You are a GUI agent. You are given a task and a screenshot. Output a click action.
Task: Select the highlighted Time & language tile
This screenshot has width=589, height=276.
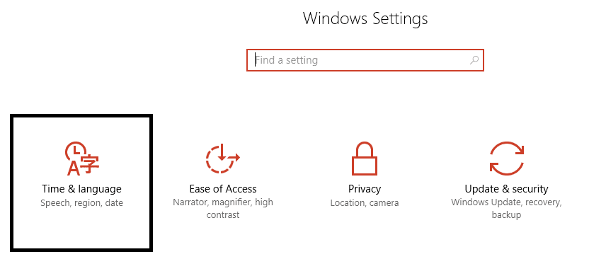click(x=81, y=183)
